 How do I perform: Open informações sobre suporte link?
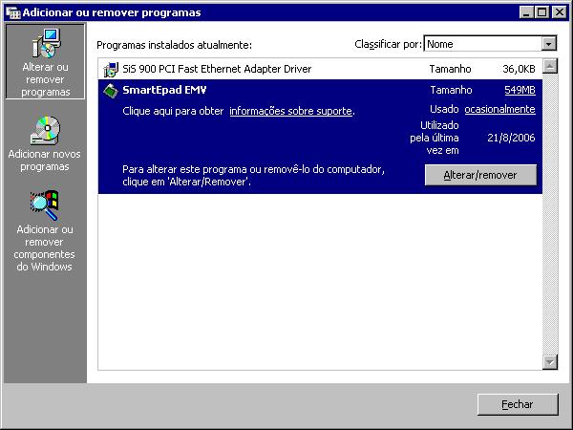(x=290, y=111)
